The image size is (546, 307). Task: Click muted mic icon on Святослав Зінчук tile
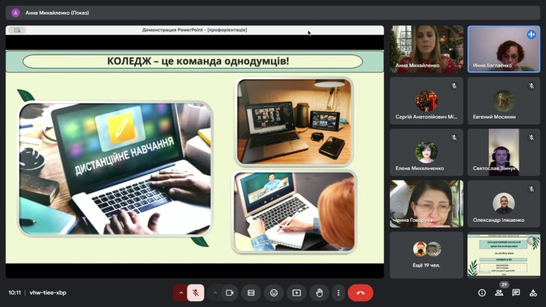tap(531, 137)
